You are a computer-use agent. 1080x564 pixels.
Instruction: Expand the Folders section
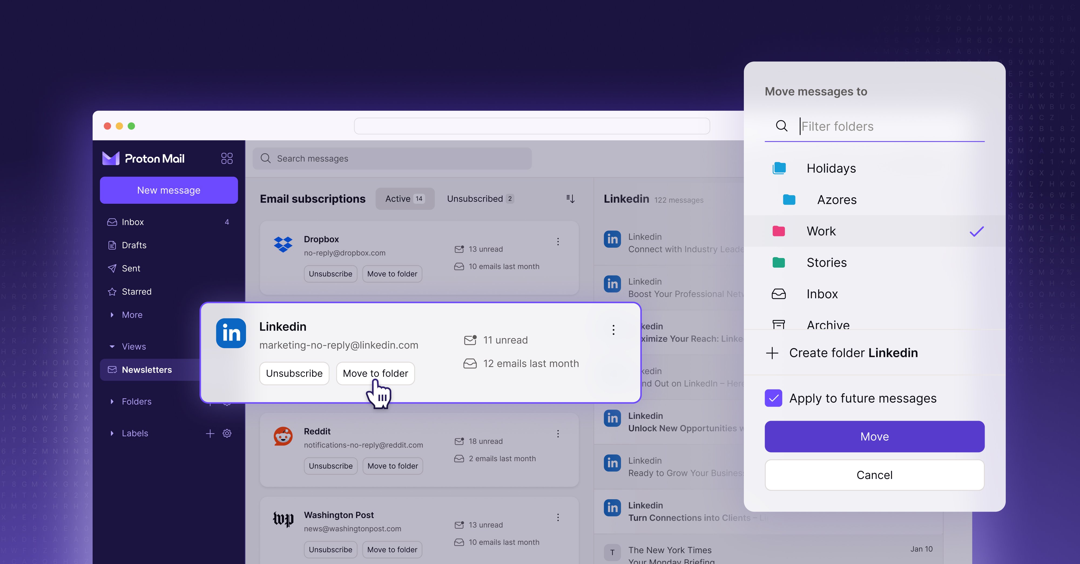click(x=112, y=402)
